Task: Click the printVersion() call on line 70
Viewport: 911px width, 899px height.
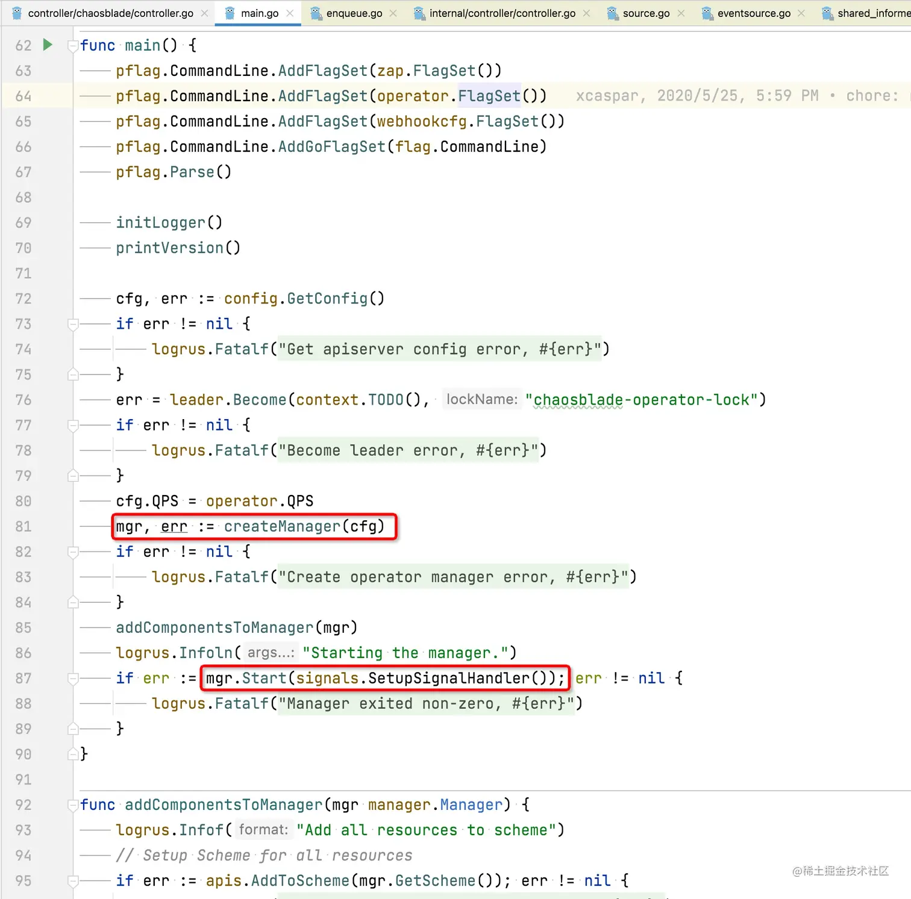Action: pyautogui.click(x=178, y=248)
